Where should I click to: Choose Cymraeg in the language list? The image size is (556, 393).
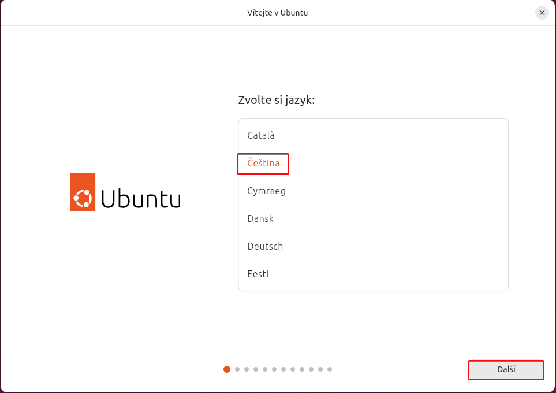pyautogui.click(x=266, y=191)
